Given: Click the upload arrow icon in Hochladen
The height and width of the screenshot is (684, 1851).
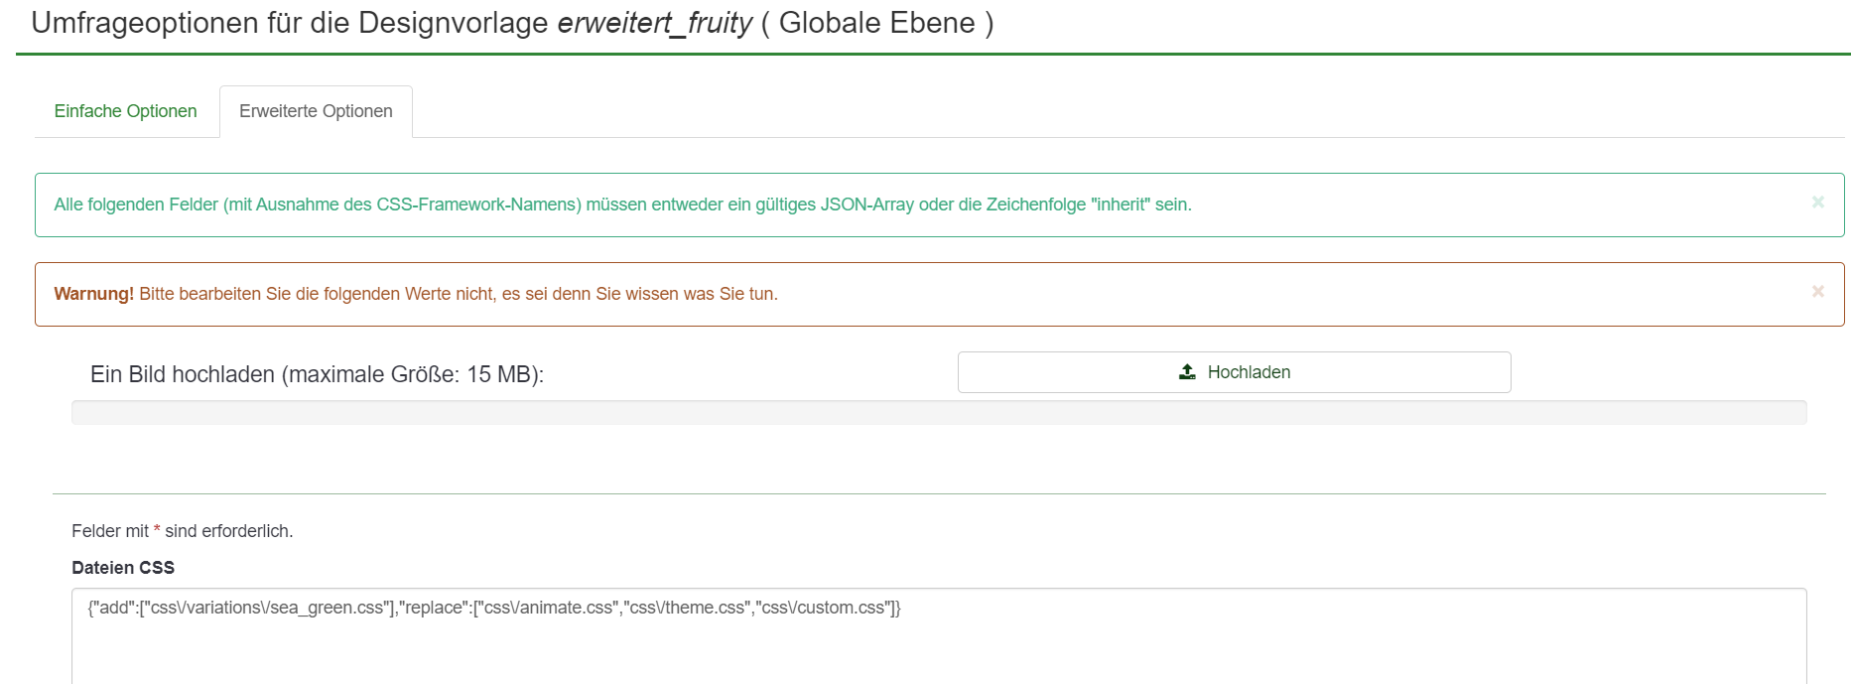Looking at the screenshot, I should click(1187, 372).
